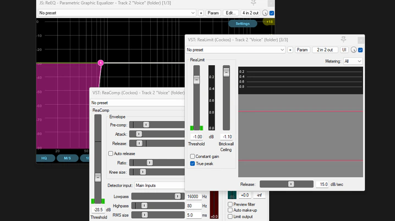Click ReaLimit Threshold value field -1.00
The width and height of the screenshot is (395, 221).
coord(197,137)
